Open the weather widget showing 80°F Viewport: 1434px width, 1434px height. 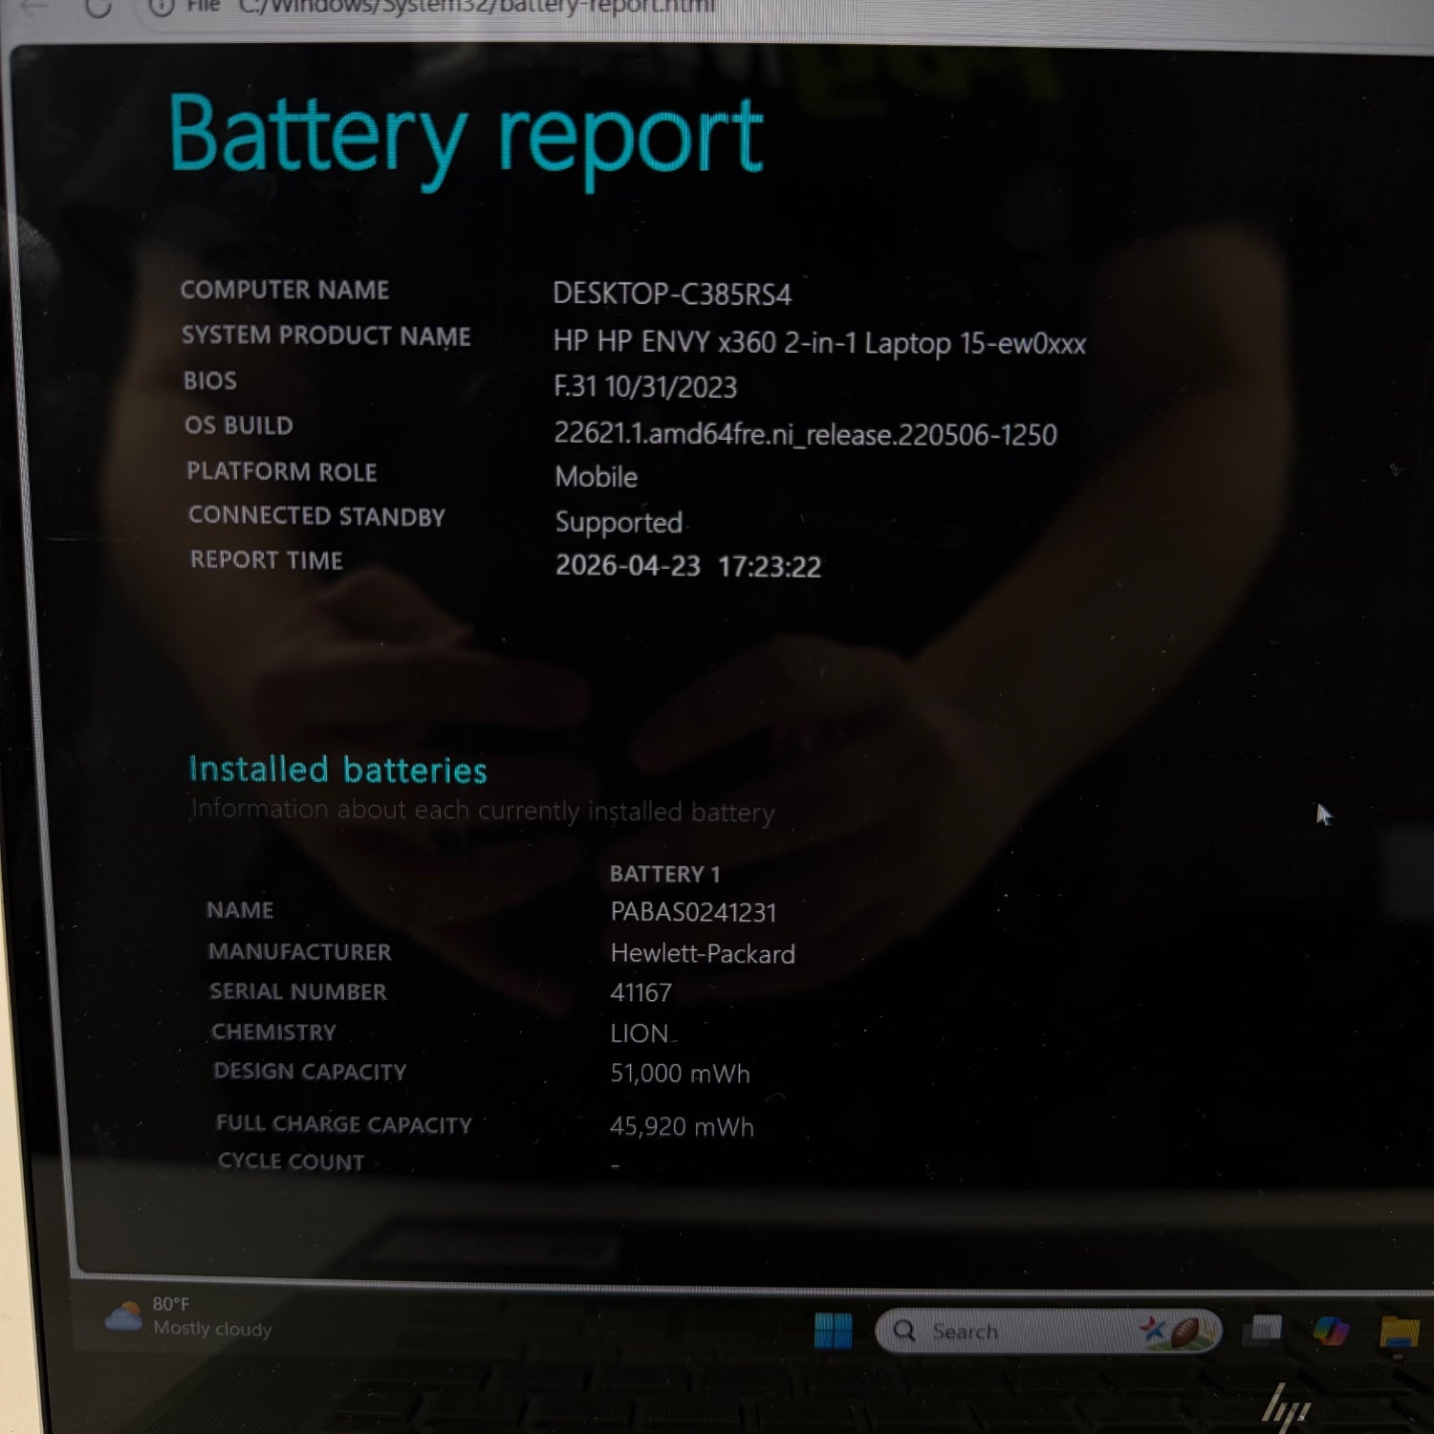click(189, 1316)
